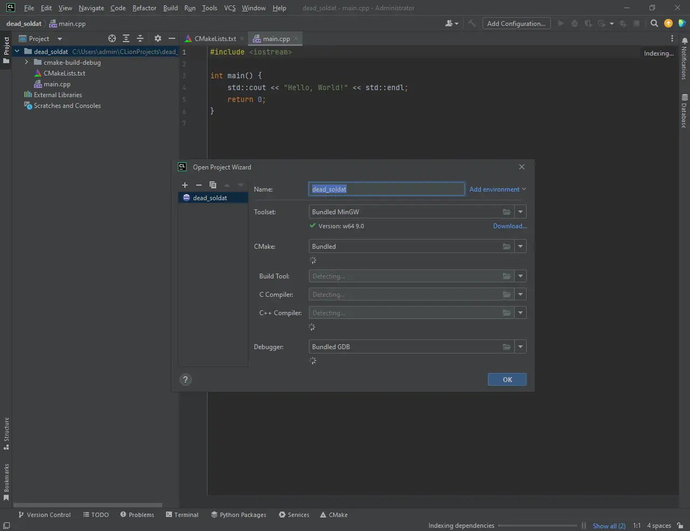Click the help question mark button
This screenshot has height=531, width=690.
tap(185, 380)
